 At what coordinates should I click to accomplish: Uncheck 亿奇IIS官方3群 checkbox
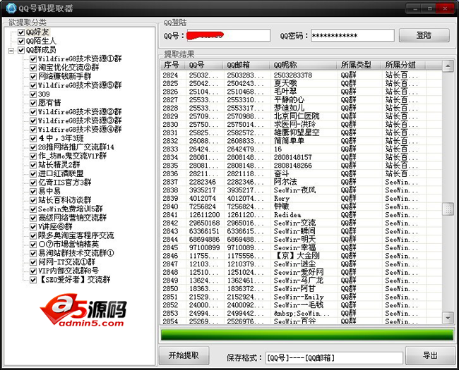point(33,183)
